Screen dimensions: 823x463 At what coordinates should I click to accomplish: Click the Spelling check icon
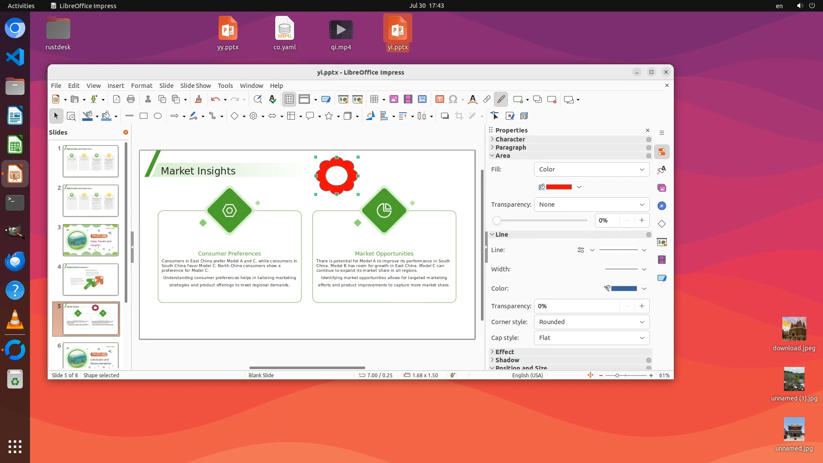273,99
